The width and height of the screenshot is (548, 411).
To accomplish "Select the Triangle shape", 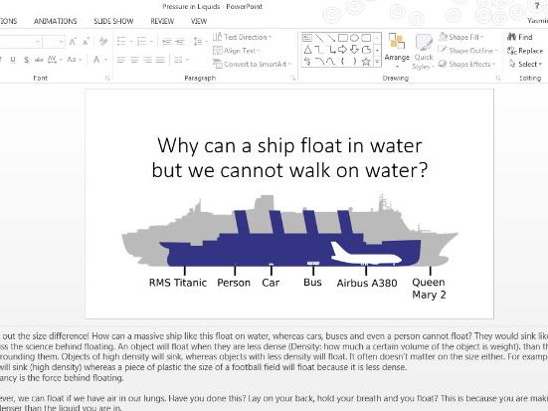I will point(307,50).
